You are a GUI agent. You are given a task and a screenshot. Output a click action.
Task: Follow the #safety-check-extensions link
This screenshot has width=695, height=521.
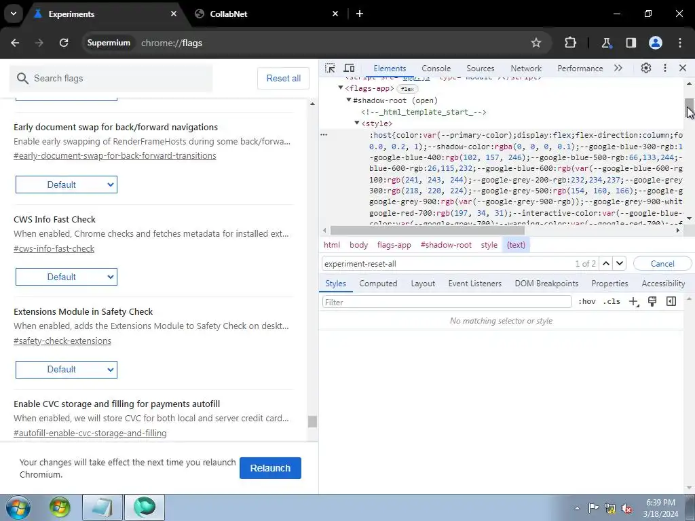pos(62,341)
